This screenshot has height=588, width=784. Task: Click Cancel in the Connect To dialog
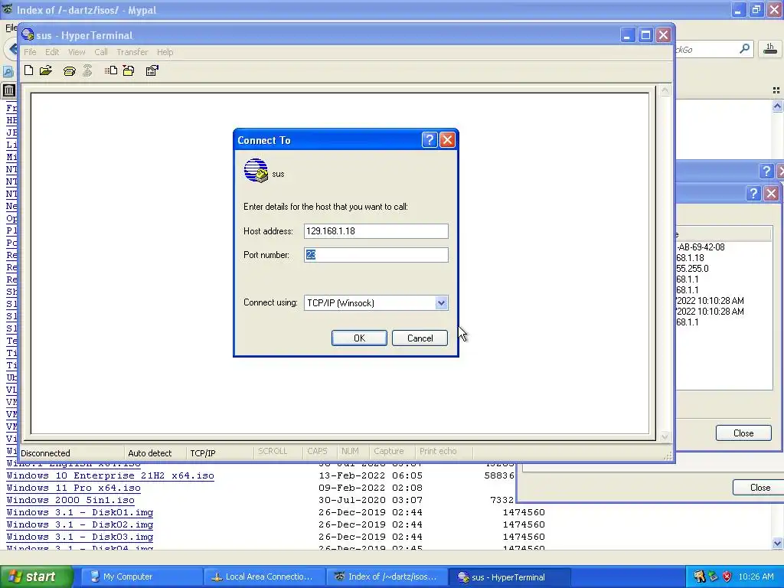tap(420, 338)
